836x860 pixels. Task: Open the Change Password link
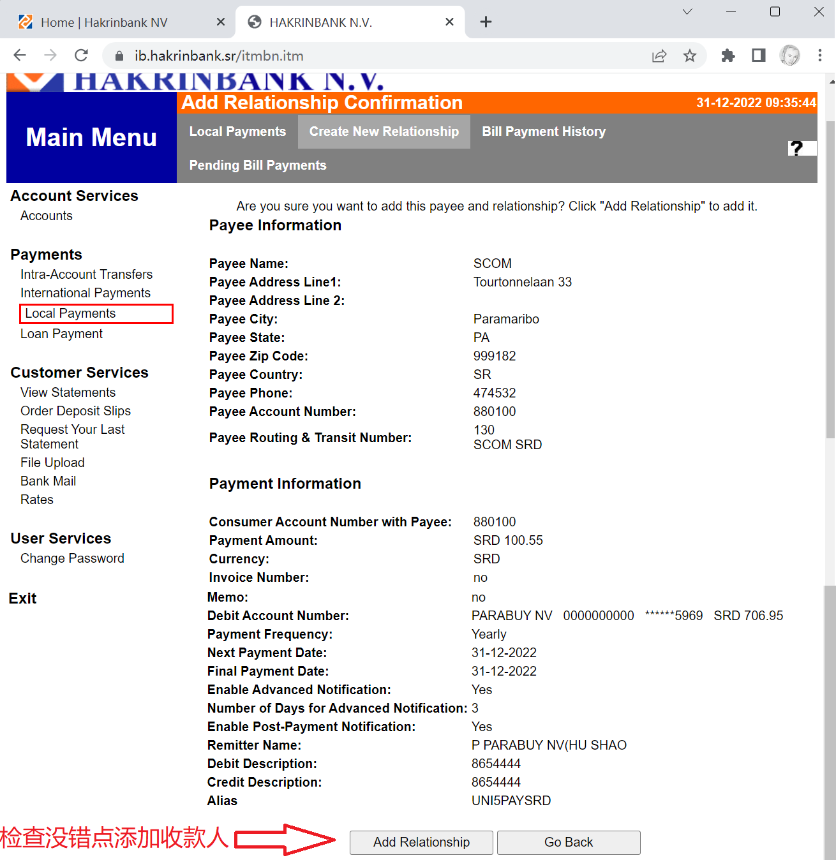72,558
